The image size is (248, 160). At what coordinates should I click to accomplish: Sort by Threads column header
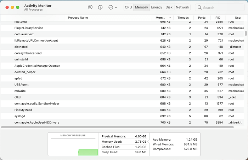(183, 18)
